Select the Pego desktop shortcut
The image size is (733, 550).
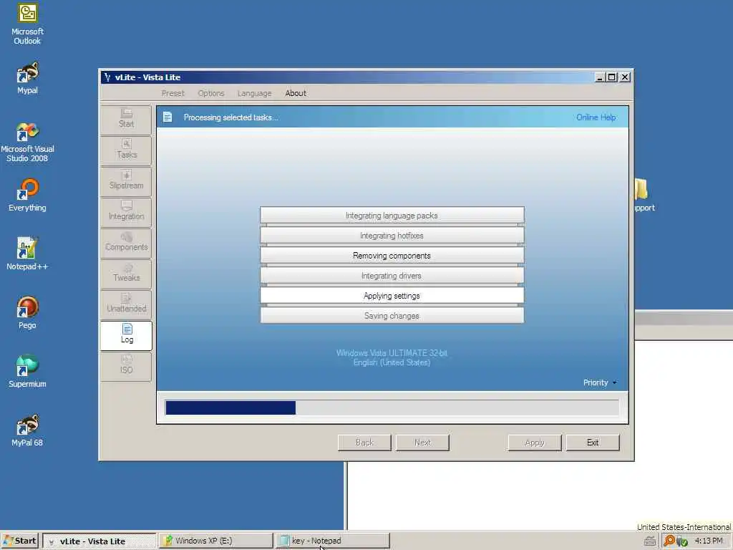pos(27,313)
